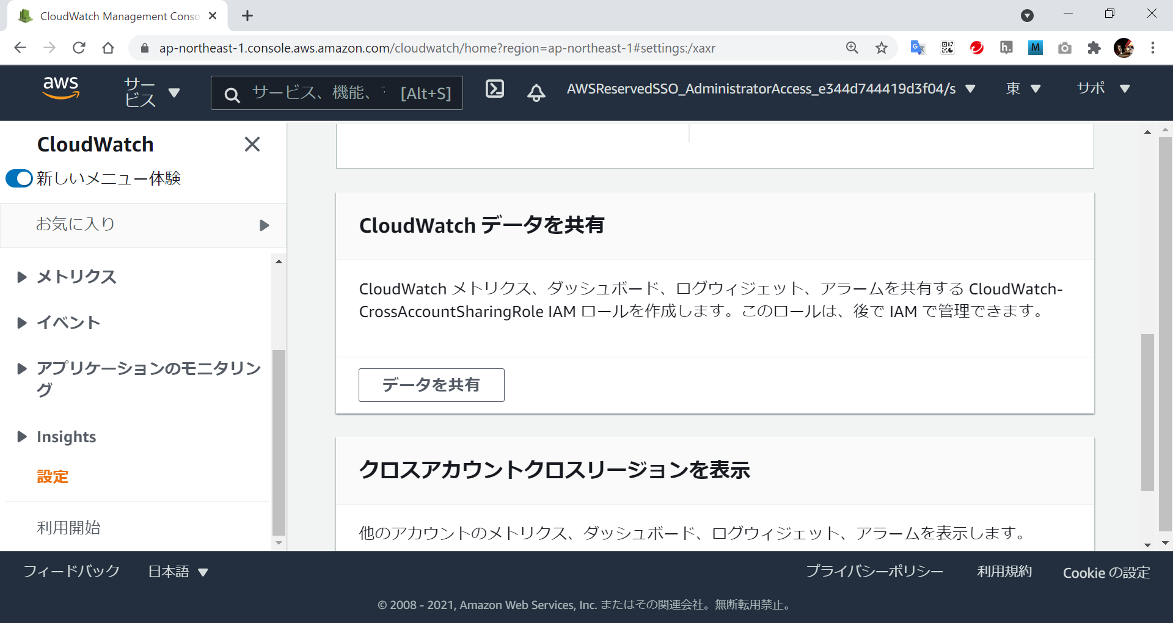This screenshot has width=1173, height=623.
Task: Expand the Insights navigation section
Action: (x=22, y=437)
